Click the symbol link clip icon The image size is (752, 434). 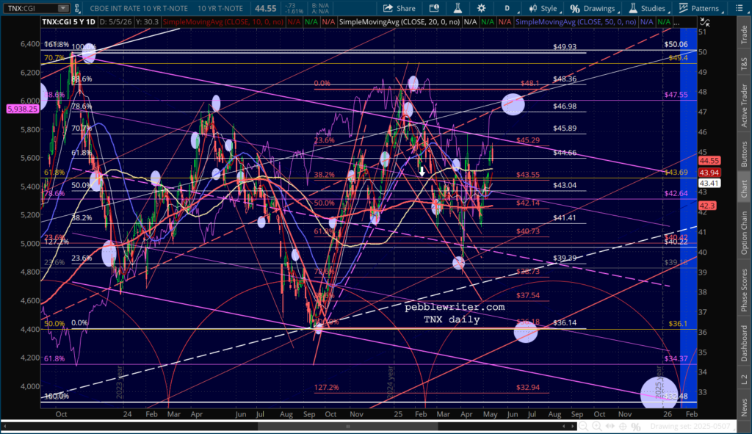[76, 8]
